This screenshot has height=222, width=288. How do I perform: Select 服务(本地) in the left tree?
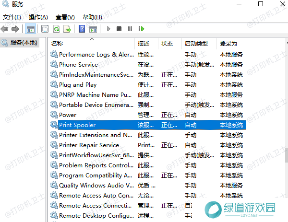tap(20, 43)
